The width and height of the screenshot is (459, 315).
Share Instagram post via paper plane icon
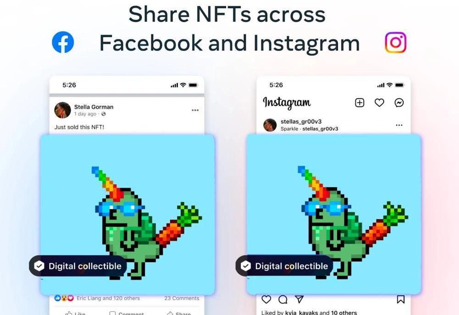(299, 299)
